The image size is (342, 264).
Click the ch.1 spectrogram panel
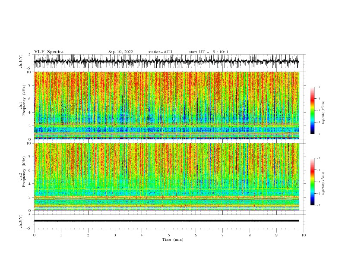(167, 105)
